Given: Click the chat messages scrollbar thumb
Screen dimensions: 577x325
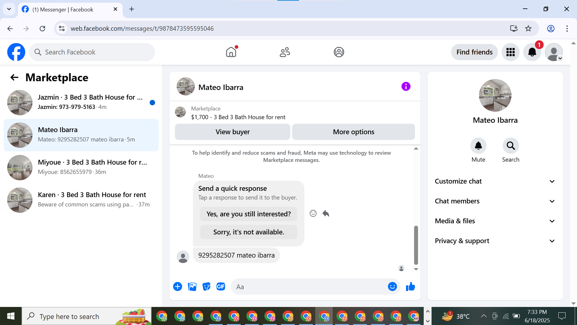Looking at the screenshot, I should pyautogui.click(x=416, y=245).
